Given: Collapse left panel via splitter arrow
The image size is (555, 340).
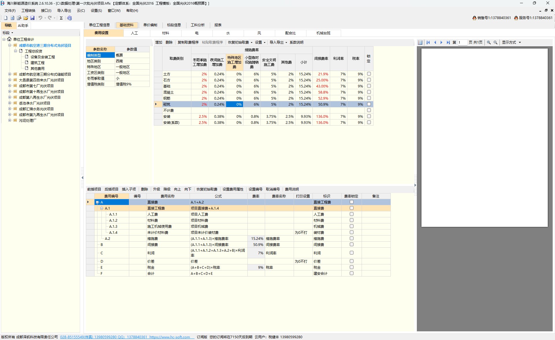Looking at the screenshot, I should tap(82, 178).
